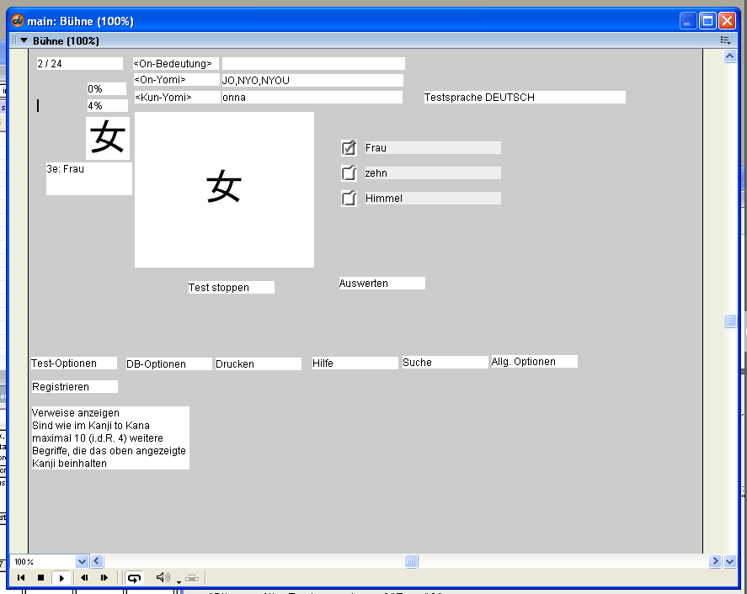Click the Director icon in title bar
This screenshot has height=594, width=747.
(17, 21)
